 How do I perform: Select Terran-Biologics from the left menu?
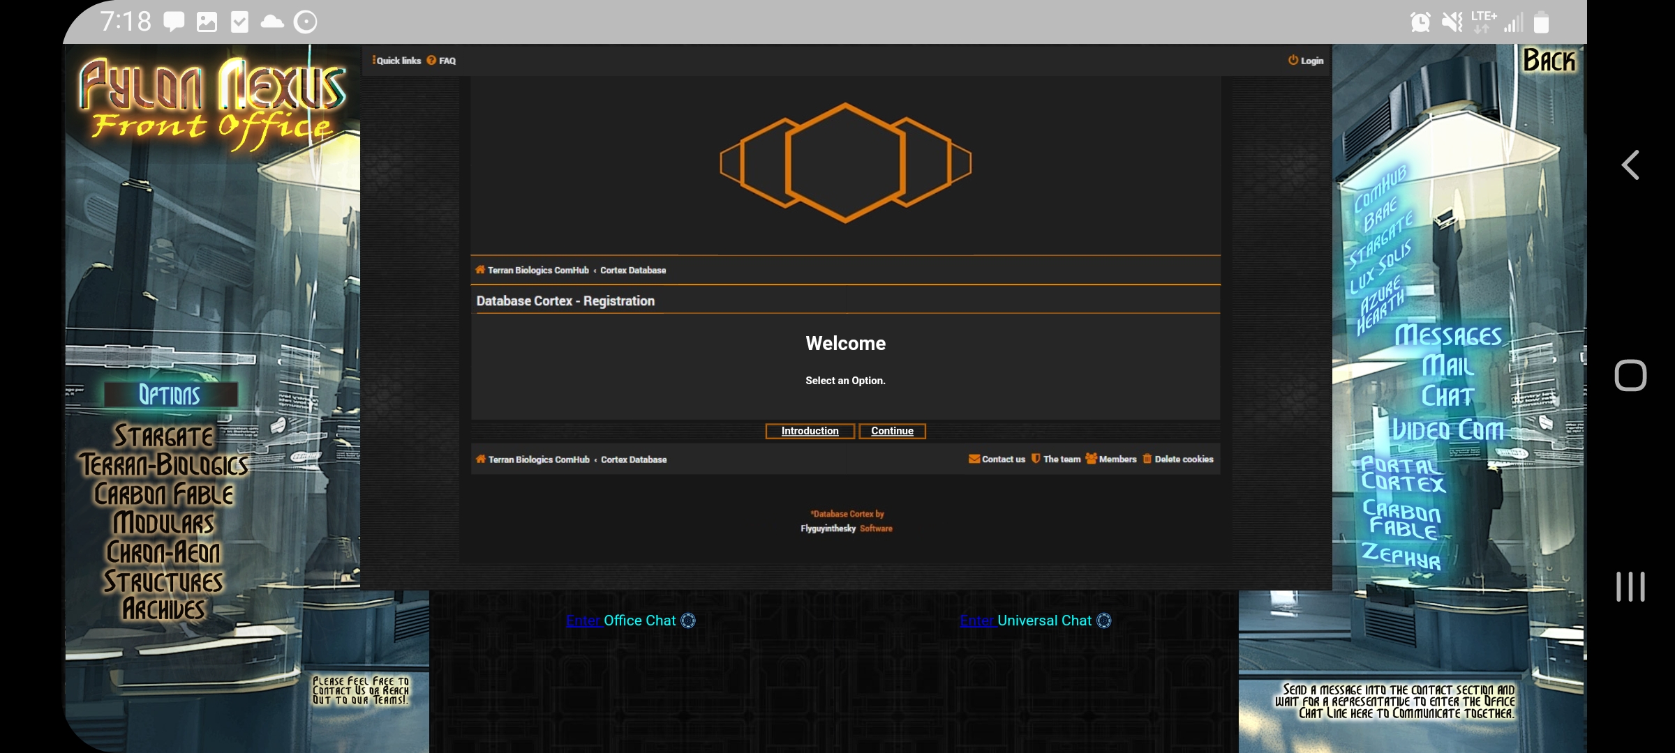(x=164, y=465)
